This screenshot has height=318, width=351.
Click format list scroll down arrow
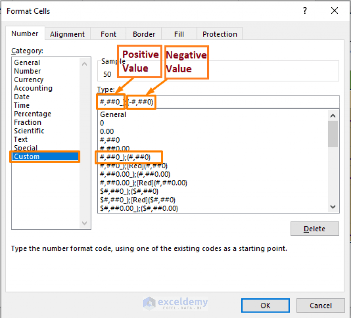333,207
